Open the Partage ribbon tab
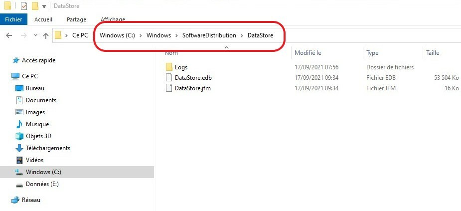The width and height of the screenshot is (461, 211). (76, 19)
